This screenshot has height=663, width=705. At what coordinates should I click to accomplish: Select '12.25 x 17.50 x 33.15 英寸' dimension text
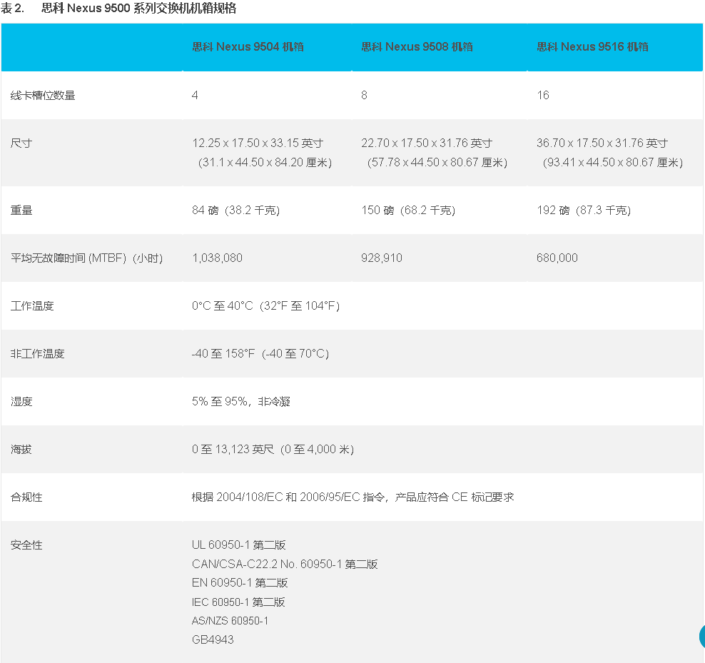point(258,143)
